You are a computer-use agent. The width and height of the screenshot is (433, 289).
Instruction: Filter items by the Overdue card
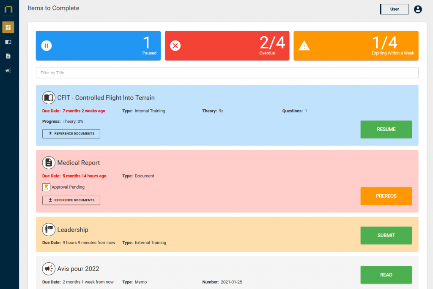[x=227, y=46]
